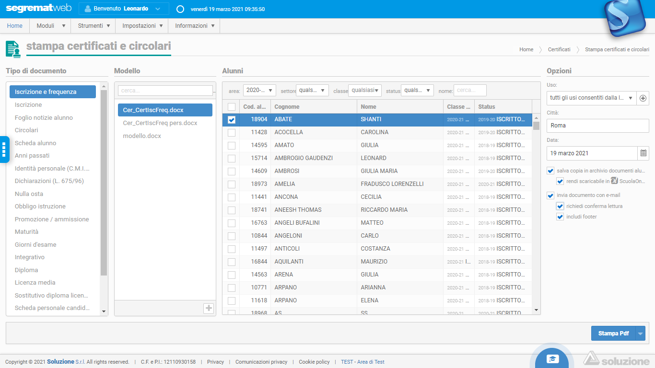Open the Moduli menu

(50, 26)
